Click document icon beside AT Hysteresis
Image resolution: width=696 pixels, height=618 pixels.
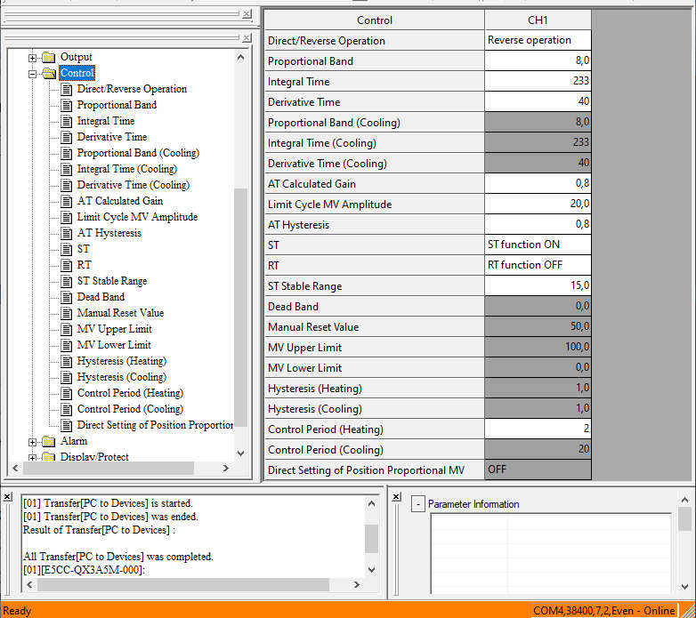click(x=67, y=233)
